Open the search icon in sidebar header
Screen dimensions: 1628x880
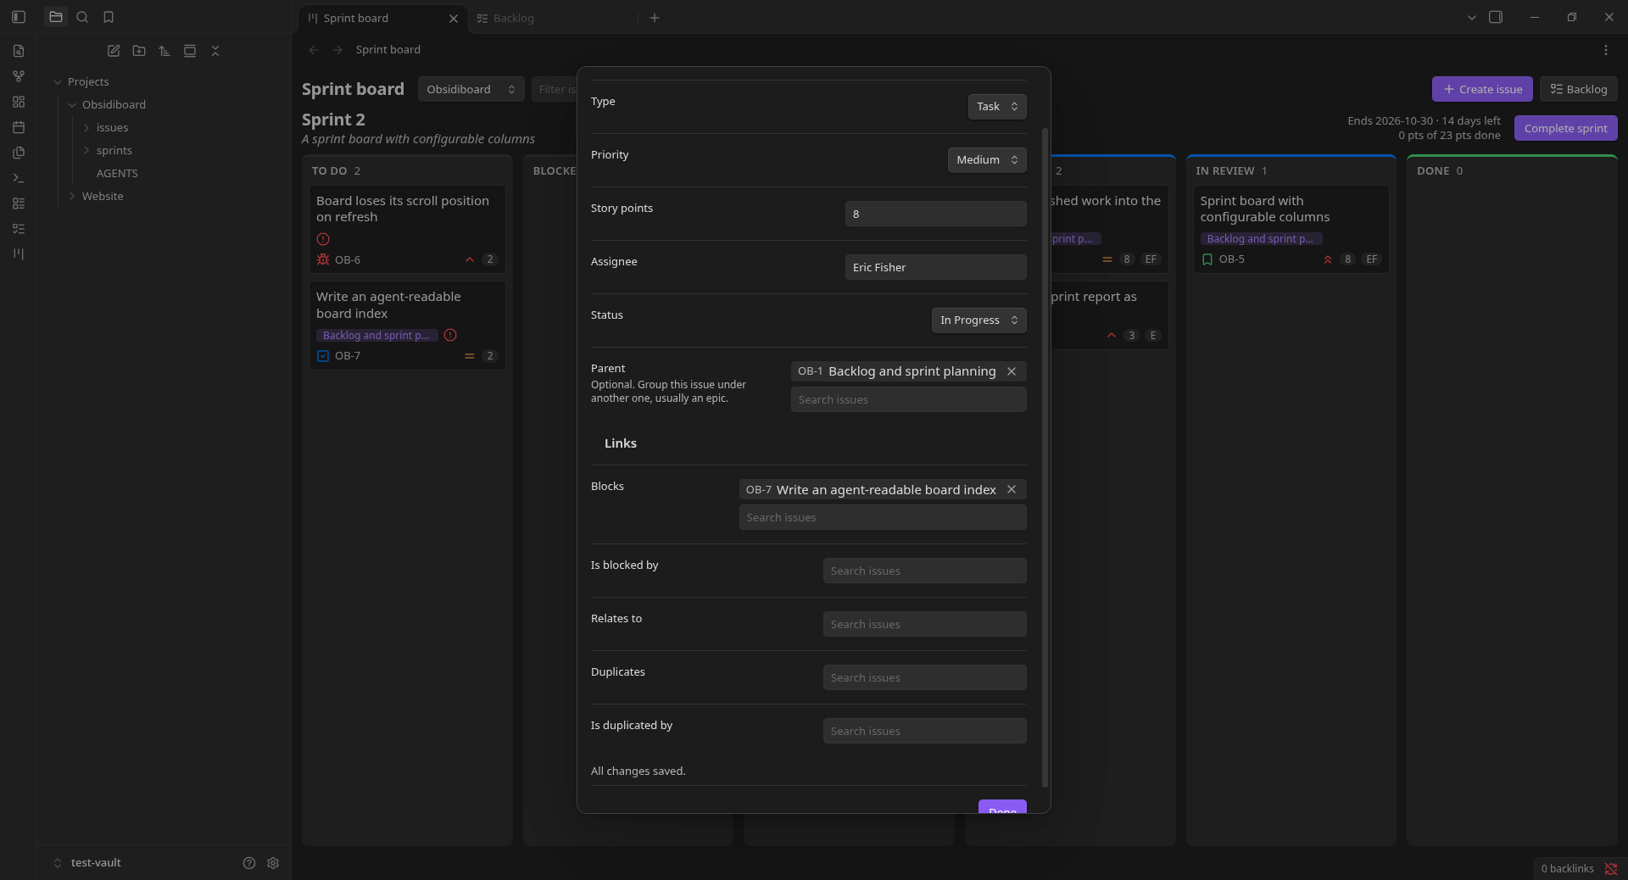click(x=82, y=17)
